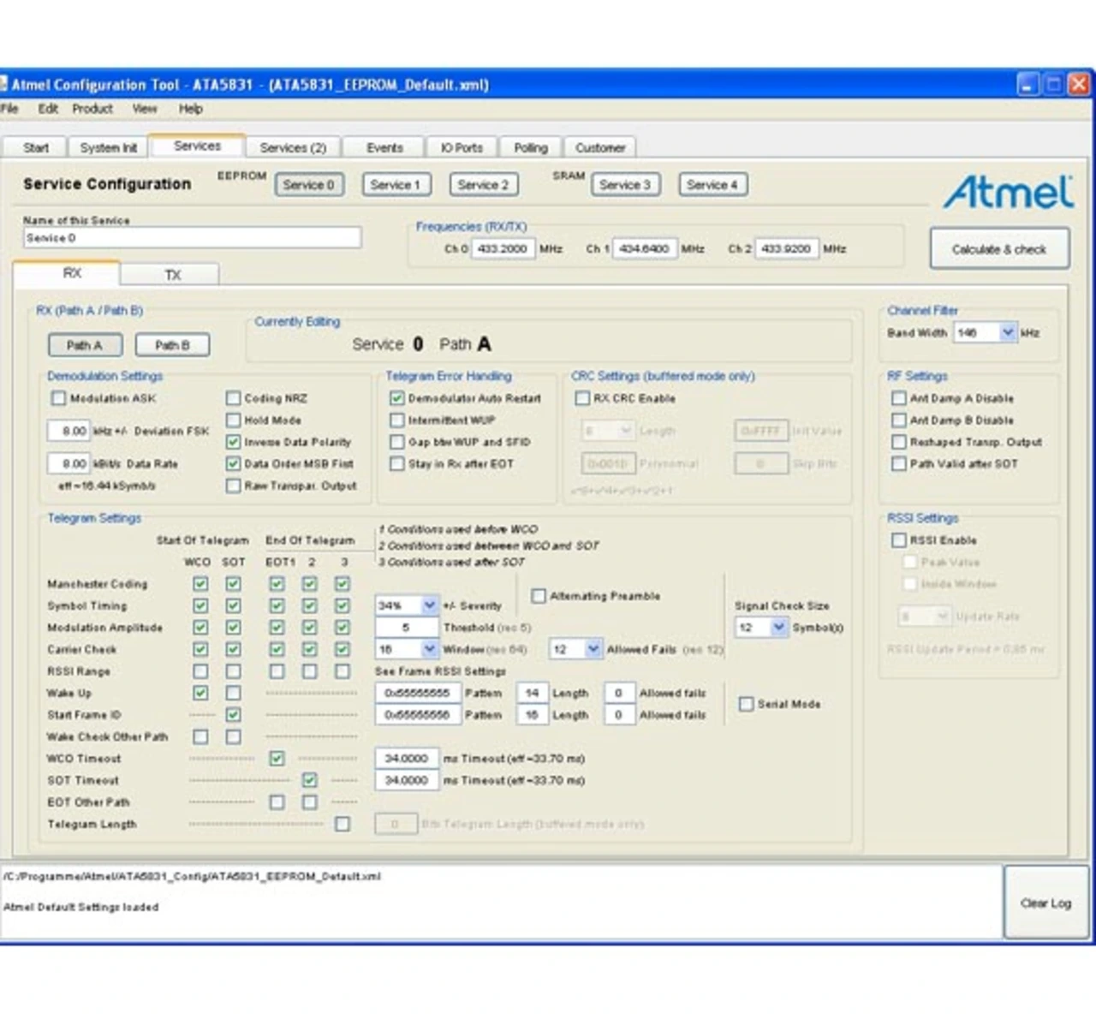Enable the Modulation ASK checkbox

(x=59, y=398)
